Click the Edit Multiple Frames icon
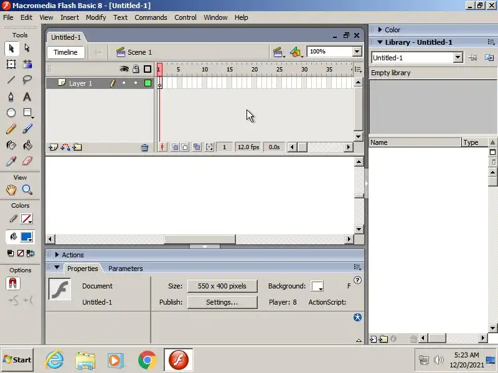The image size is (498, 373). click(197, 147)
